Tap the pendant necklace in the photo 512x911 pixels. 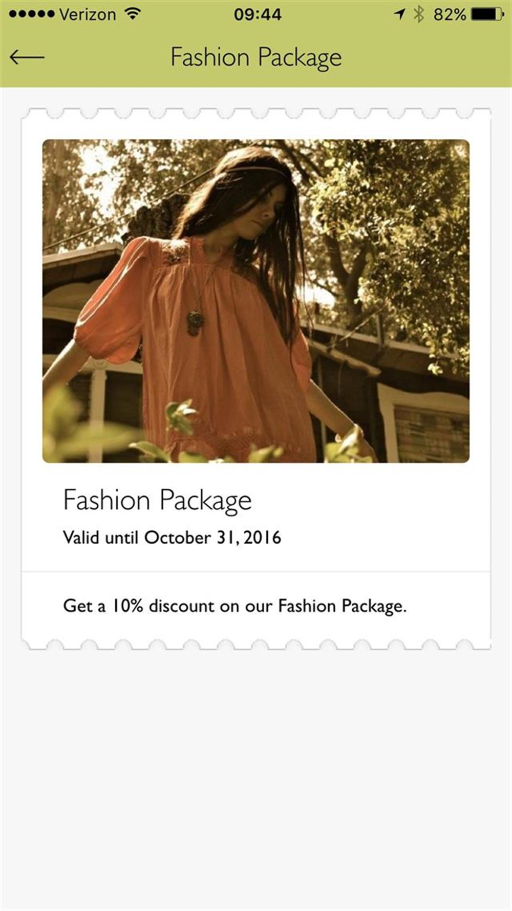(x=195, y=323)
